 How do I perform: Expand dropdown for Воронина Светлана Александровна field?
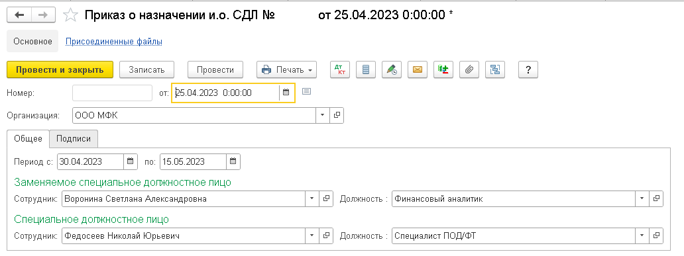tap(312, 199)
